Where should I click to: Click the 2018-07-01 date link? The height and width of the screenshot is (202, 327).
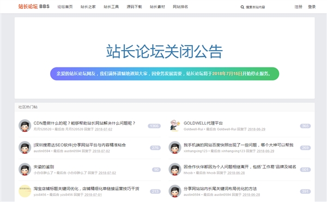(93, 195)
